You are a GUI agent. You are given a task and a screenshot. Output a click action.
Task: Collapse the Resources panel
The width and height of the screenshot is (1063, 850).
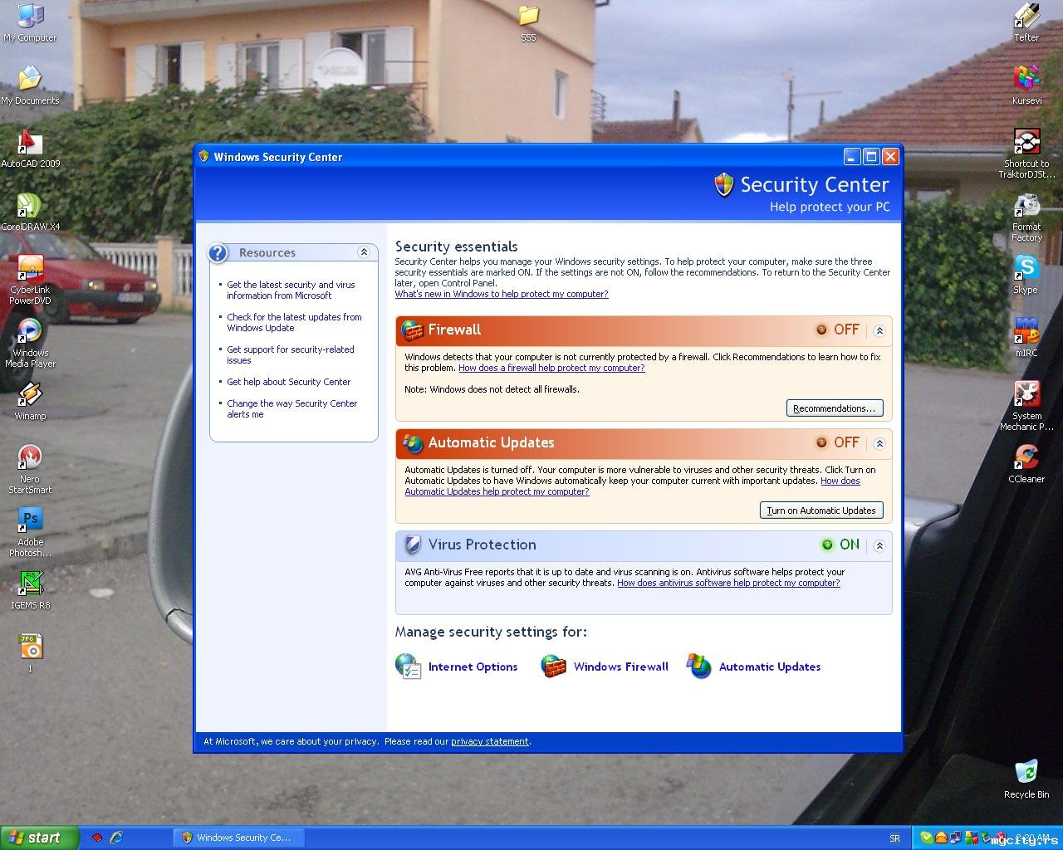[364, 252]
